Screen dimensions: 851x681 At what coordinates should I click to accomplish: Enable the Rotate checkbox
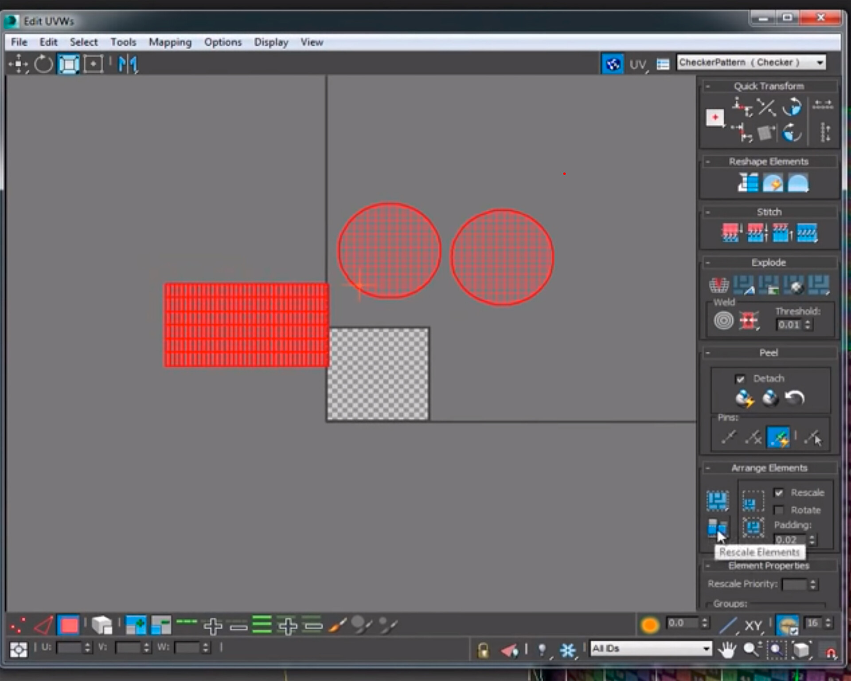pyautogui.click(x=779, y=510)
